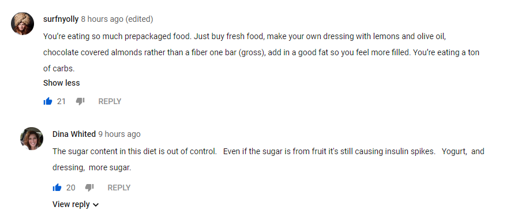Click the 20 likes count

(x=71, y=188)
